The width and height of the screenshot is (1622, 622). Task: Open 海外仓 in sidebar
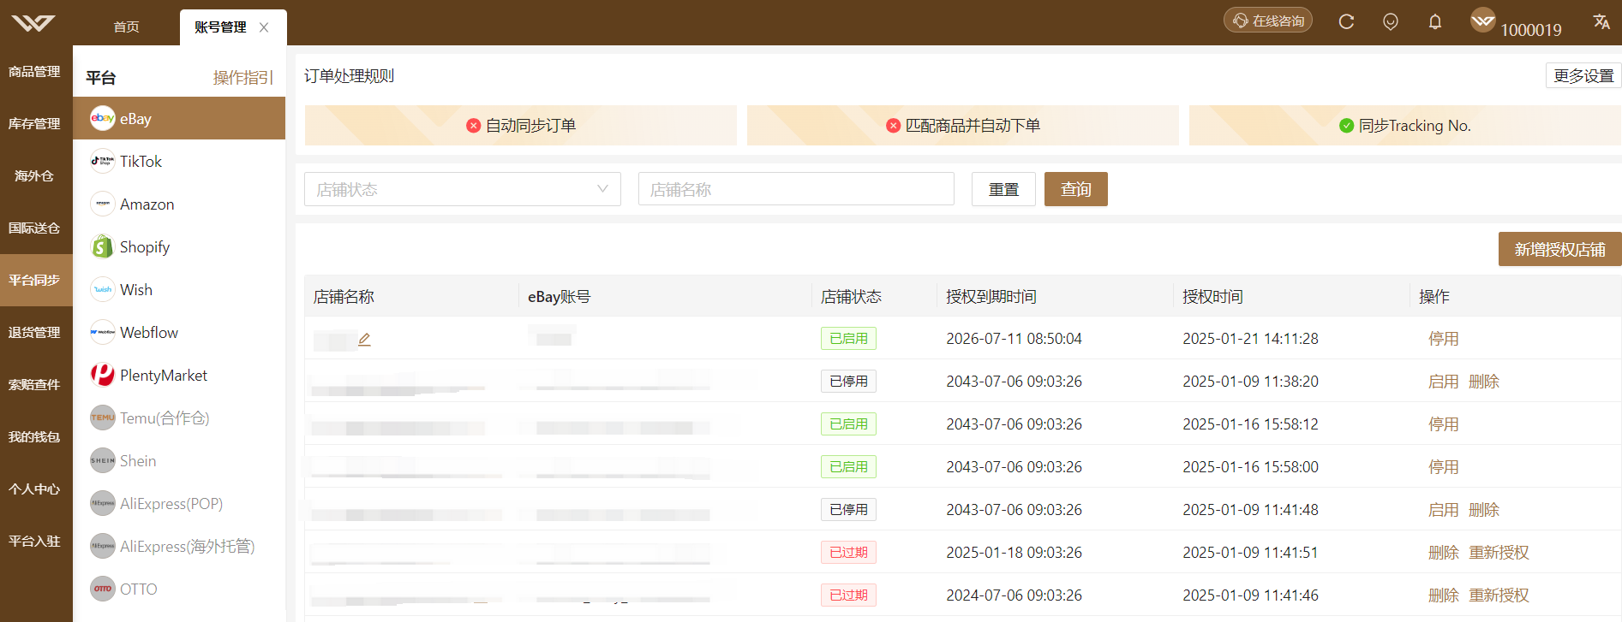tap(34, 176)
